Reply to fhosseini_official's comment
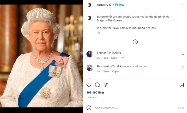The width and height of the screenshot is (187, 113). coord(115,72)
